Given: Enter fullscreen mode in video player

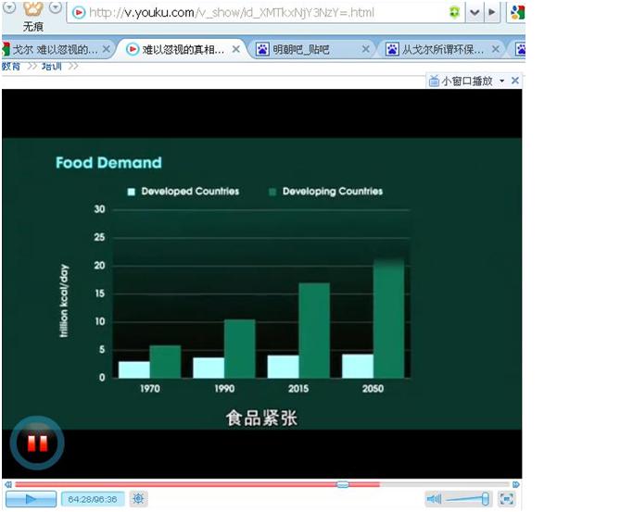Looking at the screenshot, I should coord(506,499).
